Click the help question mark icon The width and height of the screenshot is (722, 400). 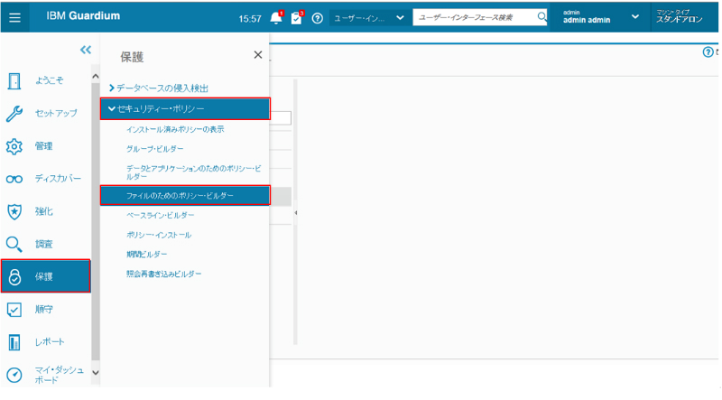pyautogui.click(x=317, y=18)
